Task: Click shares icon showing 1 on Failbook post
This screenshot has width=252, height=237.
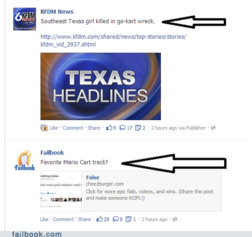Action: tap(129, 219)
